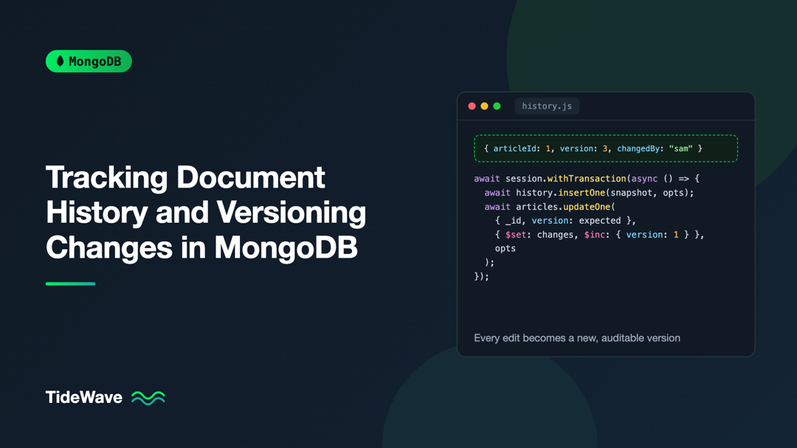Click the '$set: changes, $inc' code line

pyautogui.click(x=599, y=235)
